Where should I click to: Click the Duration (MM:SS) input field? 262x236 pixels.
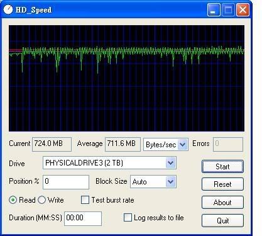[x=83, y=218]
